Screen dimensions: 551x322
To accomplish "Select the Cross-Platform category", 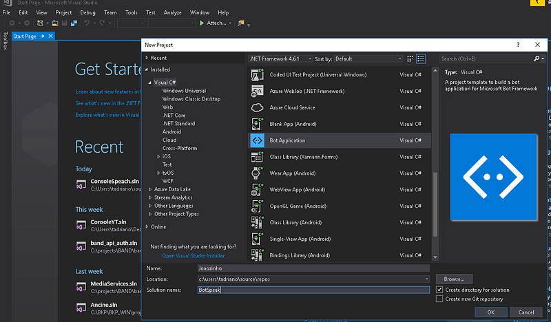I will [x=180, y=148].
